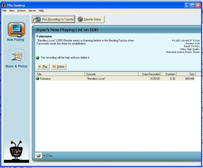This screenshot has width=203, height=168.
Task: Click the TiVo mascot logo
Action: coord(16,150)
